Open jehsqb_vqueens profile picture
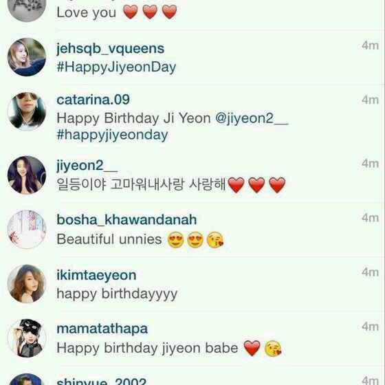Viewport: 385px width, 385px height. point(27,57)
